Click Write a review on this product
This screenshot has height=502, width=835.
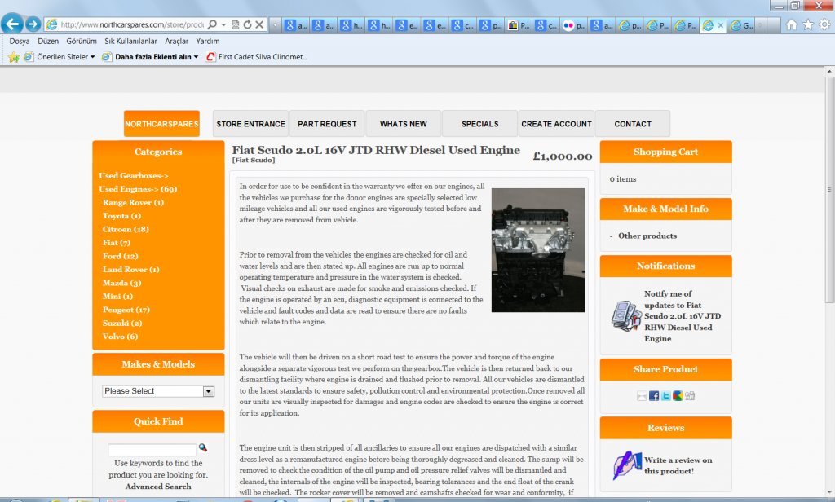(x=678, y=465)
